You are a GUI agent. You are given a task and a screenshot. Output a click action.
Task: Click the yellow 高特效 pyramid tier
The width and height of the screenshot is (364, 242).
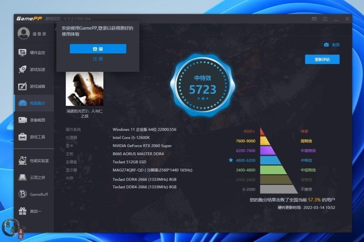click(x=265, y=141)
